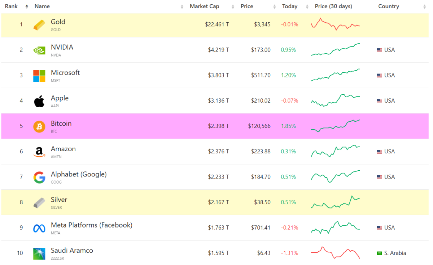The width and height of the screenshot is (433, 265).
Task: Click the USA flag in NVIDIA row
Action: tap(380, 50)
